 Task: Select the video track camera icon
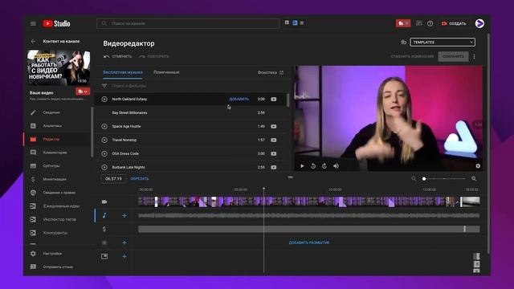coord(104,201)
